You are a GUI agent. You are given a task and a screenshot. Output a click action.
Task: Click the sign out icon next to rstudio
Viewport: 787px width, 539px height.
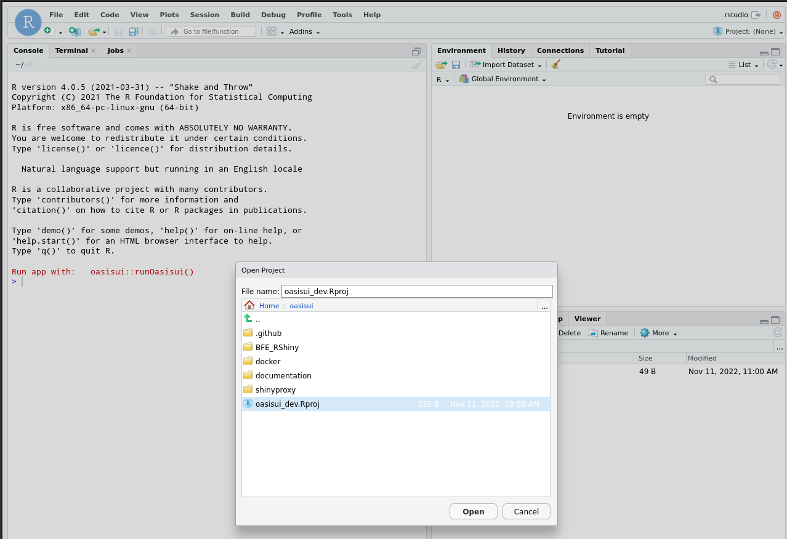756,15
